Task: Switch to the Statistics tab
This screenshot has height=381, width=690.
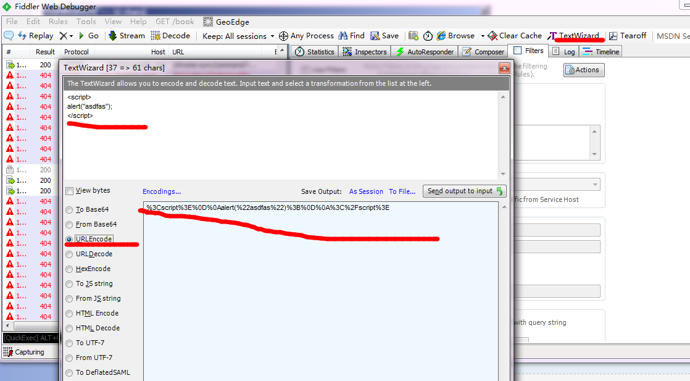Action: (x=315, y=51)
